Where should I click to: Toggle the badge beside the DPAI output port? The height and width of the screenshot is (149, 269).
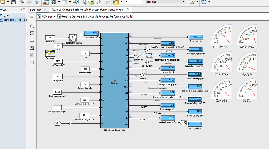(x=131, y=85)
